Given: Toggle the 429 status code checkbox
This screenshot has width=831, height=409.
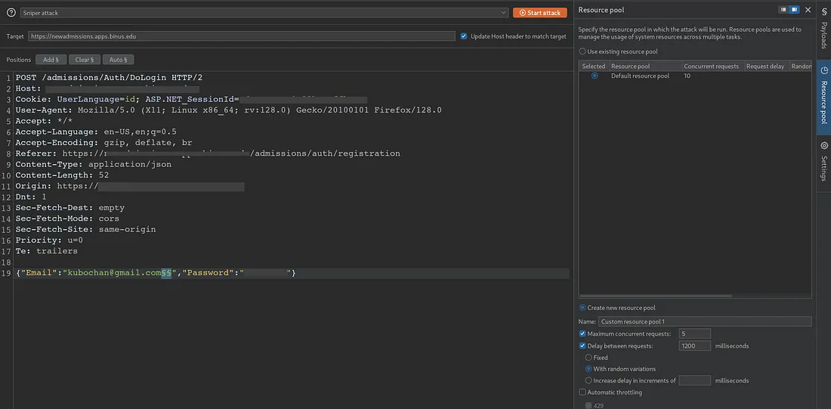Looking at the screenshot, I should 588,405.
